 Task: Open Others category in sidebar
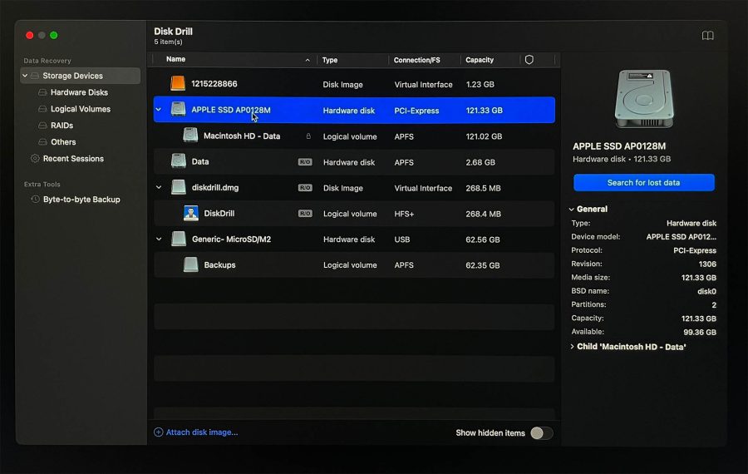pyautogui.click(x=63, y=141)
